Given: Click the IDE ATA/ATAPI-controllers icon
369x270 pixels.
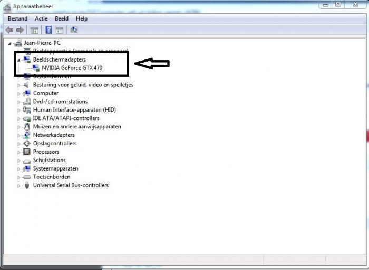Looking at the screenshot, I should (27, 118).
